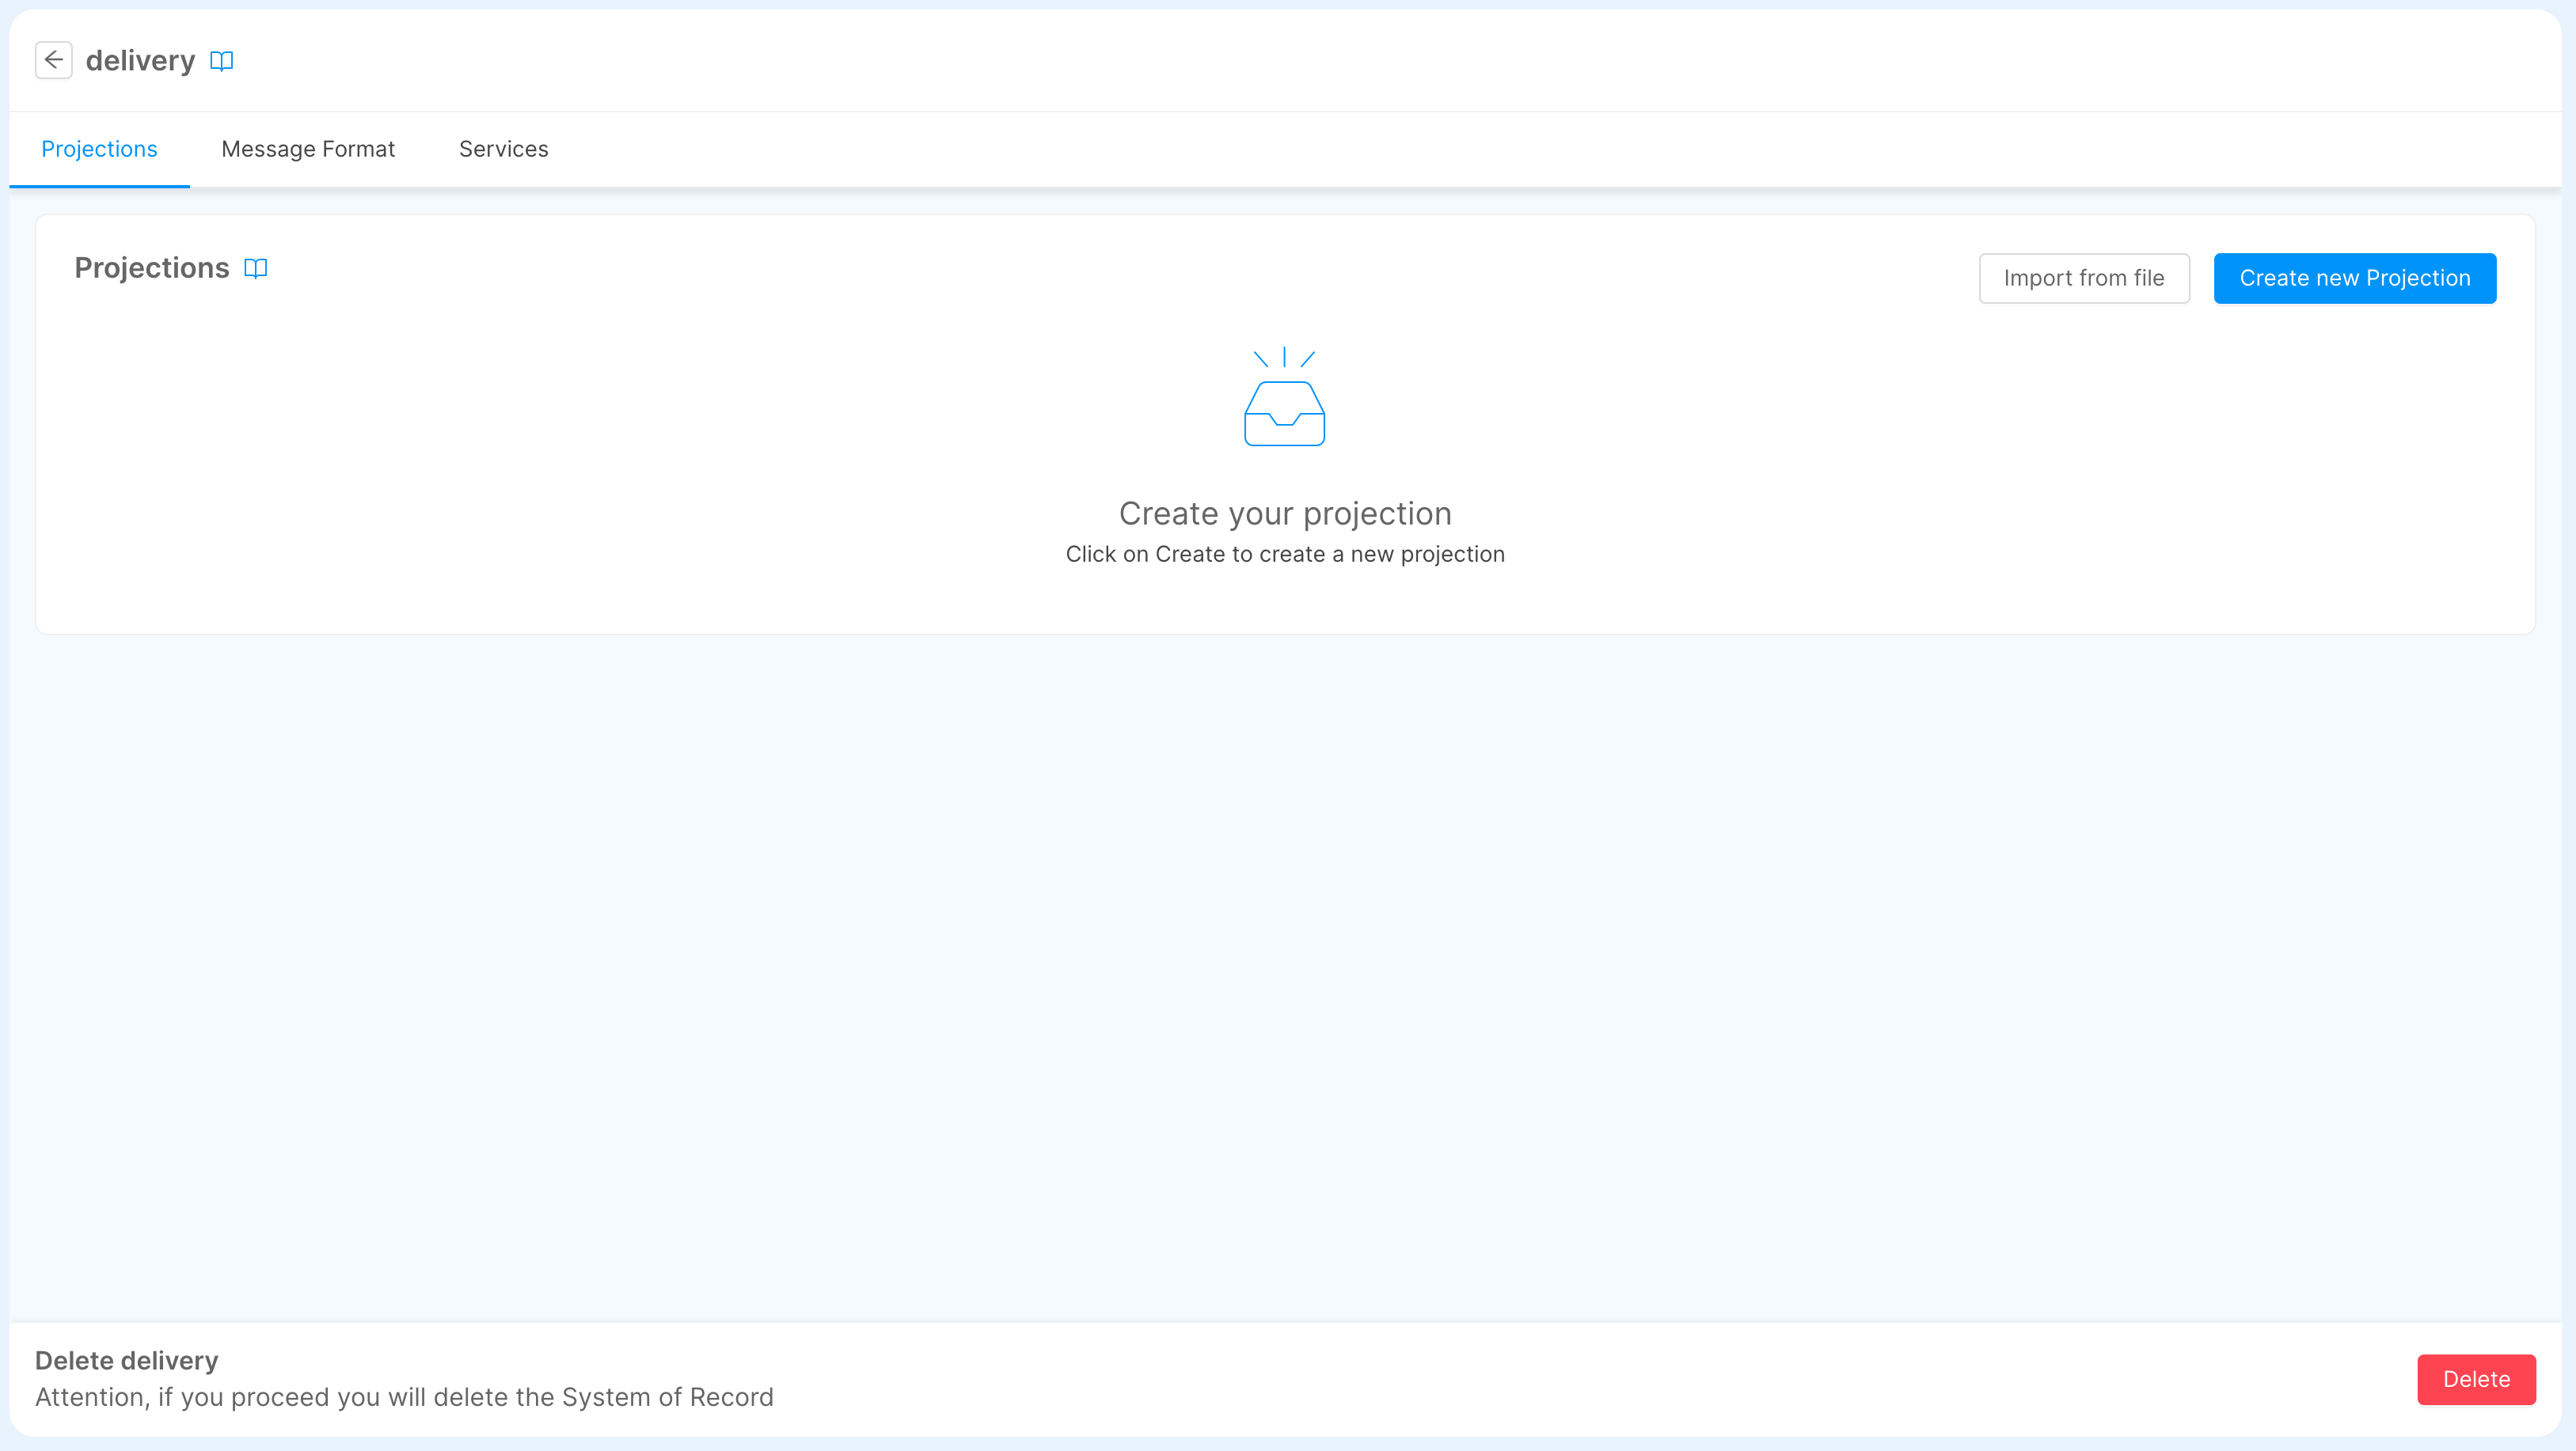2576x1451 pixels.
Task: Go to the Services tab
Action: [x=503, y=149]
